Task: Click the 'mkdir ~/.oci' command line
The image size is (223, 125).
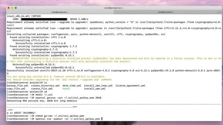Action: coord(30,95)
